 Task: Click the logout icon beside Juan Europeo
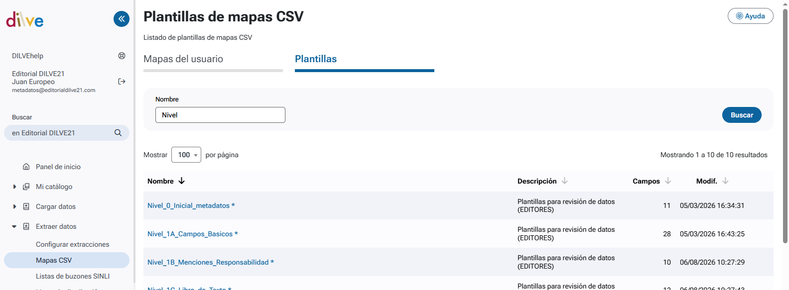[122, 82]
